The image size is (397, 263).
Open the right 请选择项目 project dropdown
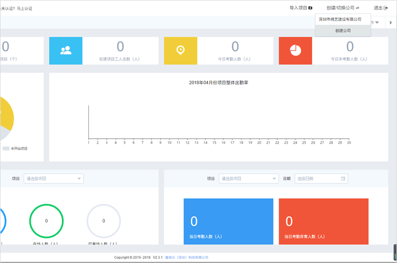[x=248, y=179]
